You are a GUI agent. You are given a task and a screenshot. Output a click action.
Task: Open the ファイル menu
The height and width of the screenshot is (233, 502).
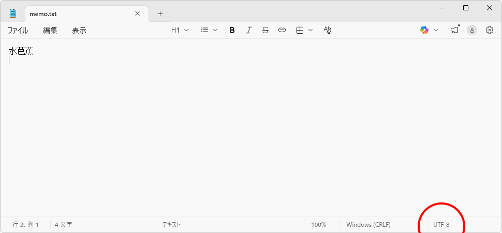(x=18, y=31)
